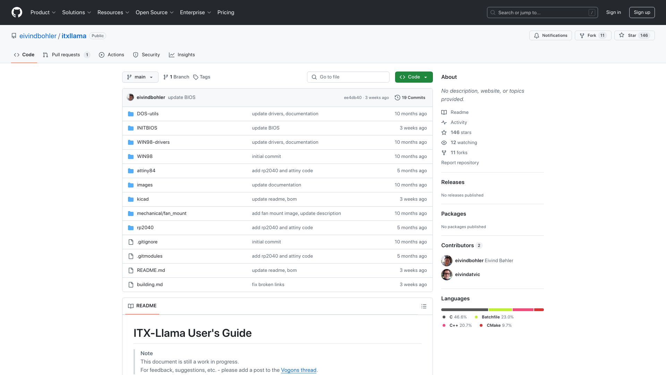This screenshot has width=666, height=375.
Task: Click the eivindatvic contributor avatar
Action: (x=447, y=275)
